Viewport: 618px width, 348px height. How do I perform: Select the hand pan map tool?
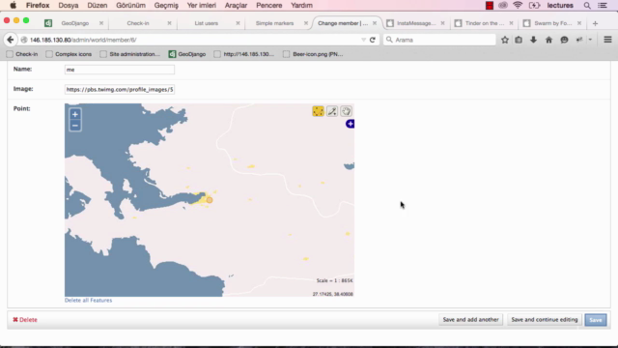pyautogui.click(x=347, y=111)
